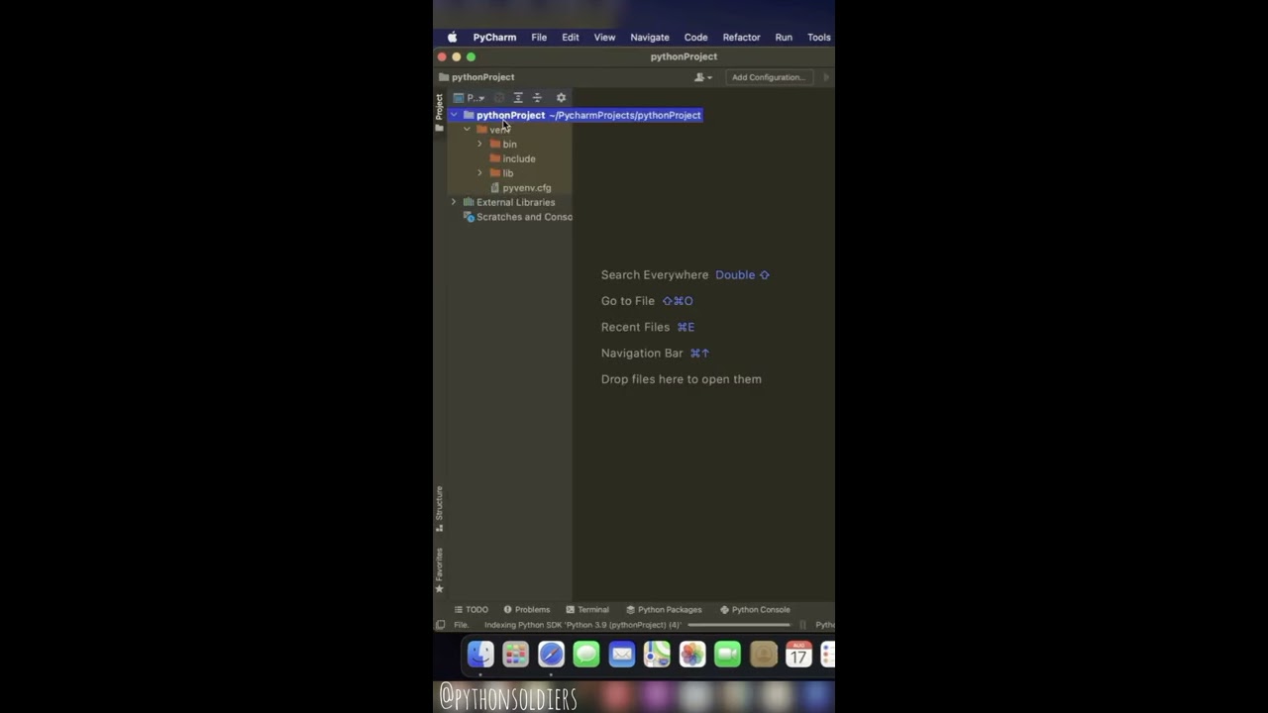Select the venv folder label
Screen dimensions: 1268x713
(x=499, y=130)
